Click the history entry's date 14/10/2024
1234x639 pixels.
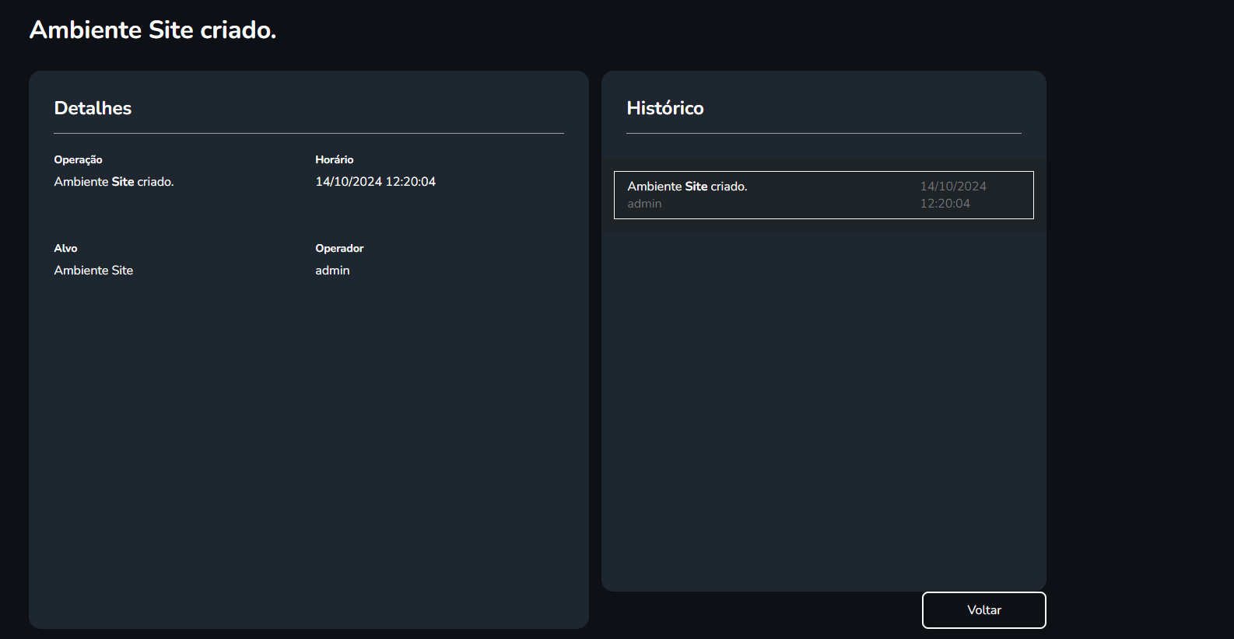pos(953,187)
